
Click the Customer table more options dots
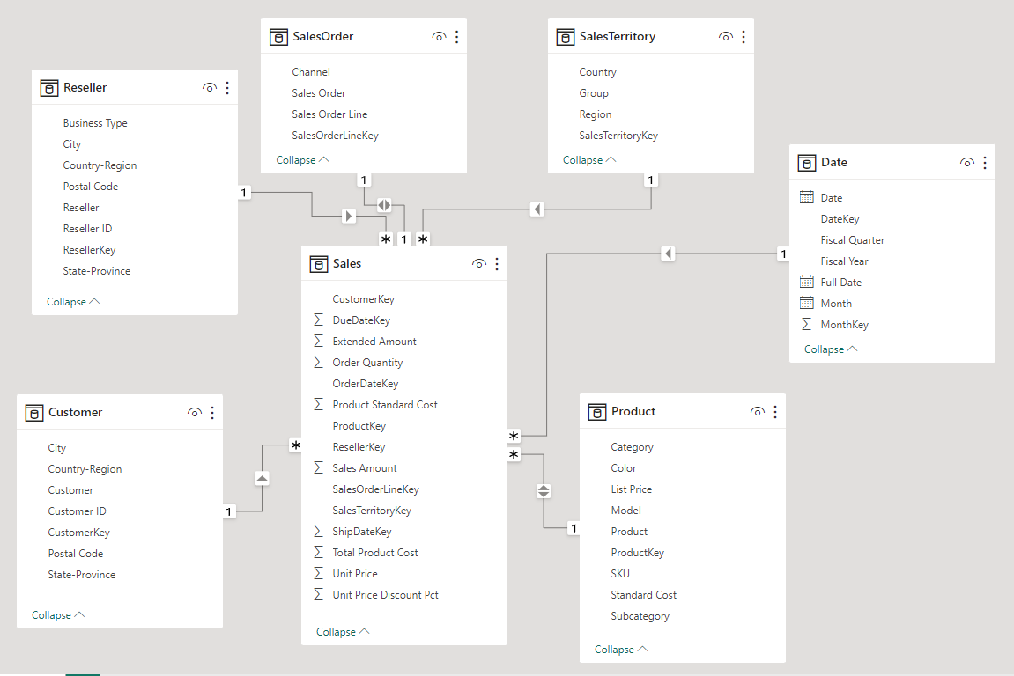(212, 412)
